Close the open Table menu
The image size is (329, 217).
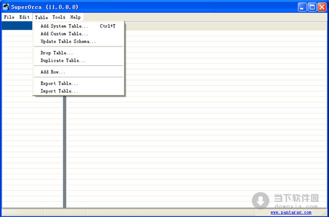(x=41, y=17)
